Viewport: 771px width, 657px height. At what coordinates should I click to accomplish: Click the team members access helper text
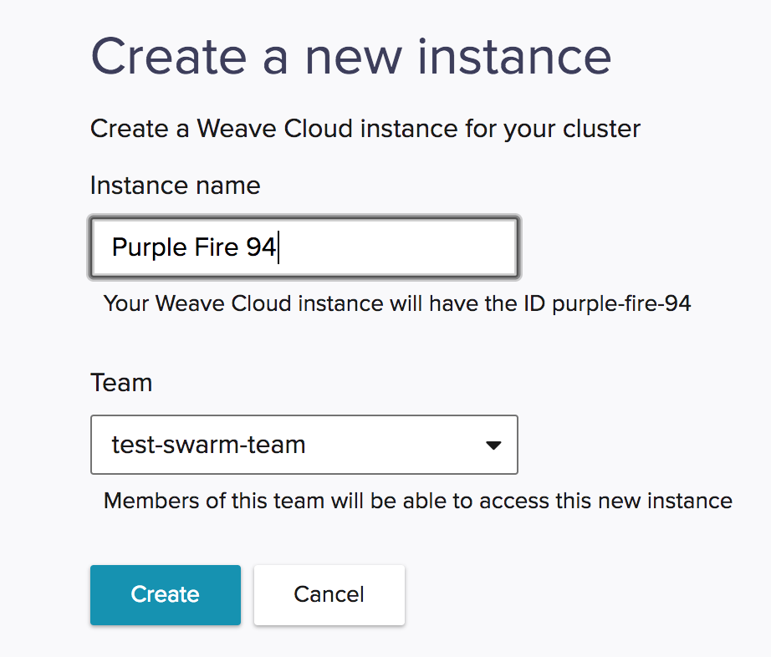pos(418,502)
